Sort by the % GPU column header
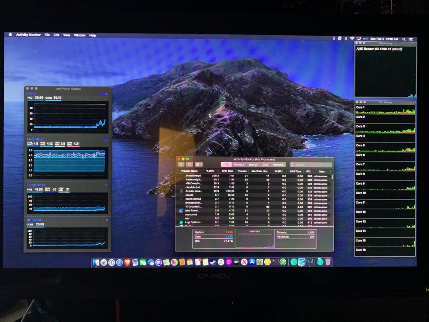The height and width of the screenshot is (322, 429). [x=278, y=171]
